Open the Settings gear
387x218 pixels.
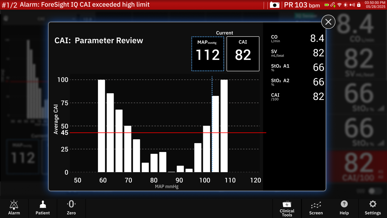[373, 208]
